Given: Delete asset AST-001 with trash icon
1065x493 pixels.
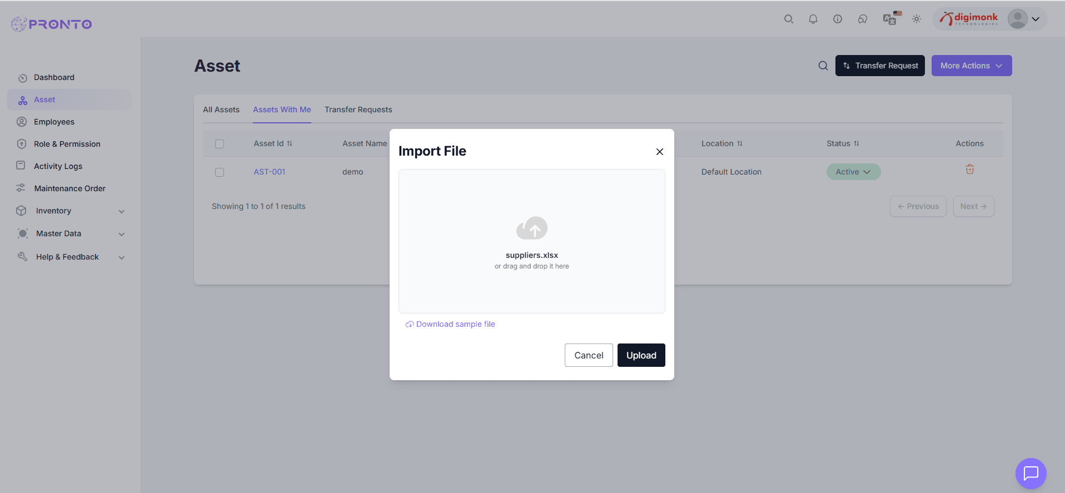Looking at the screenshot, I should pos(970,170).
